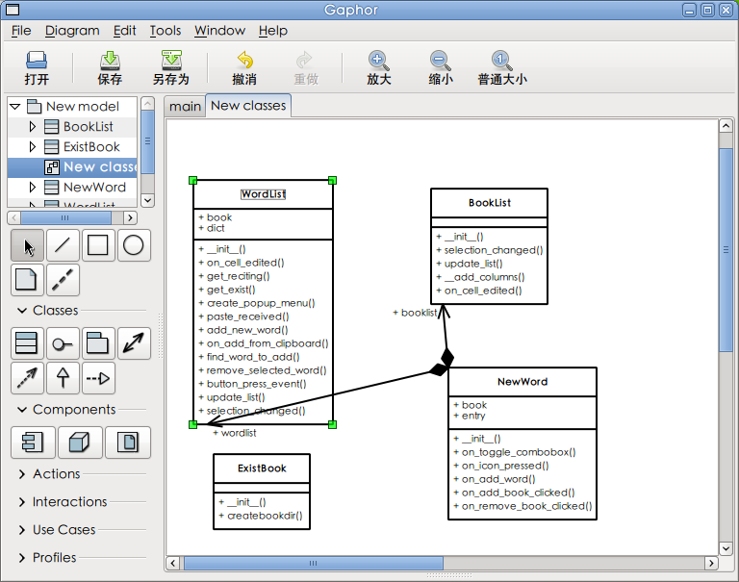Select the Interface tool under Classes
Viewport: 739px width, 582px height.
tap(63, 343)
